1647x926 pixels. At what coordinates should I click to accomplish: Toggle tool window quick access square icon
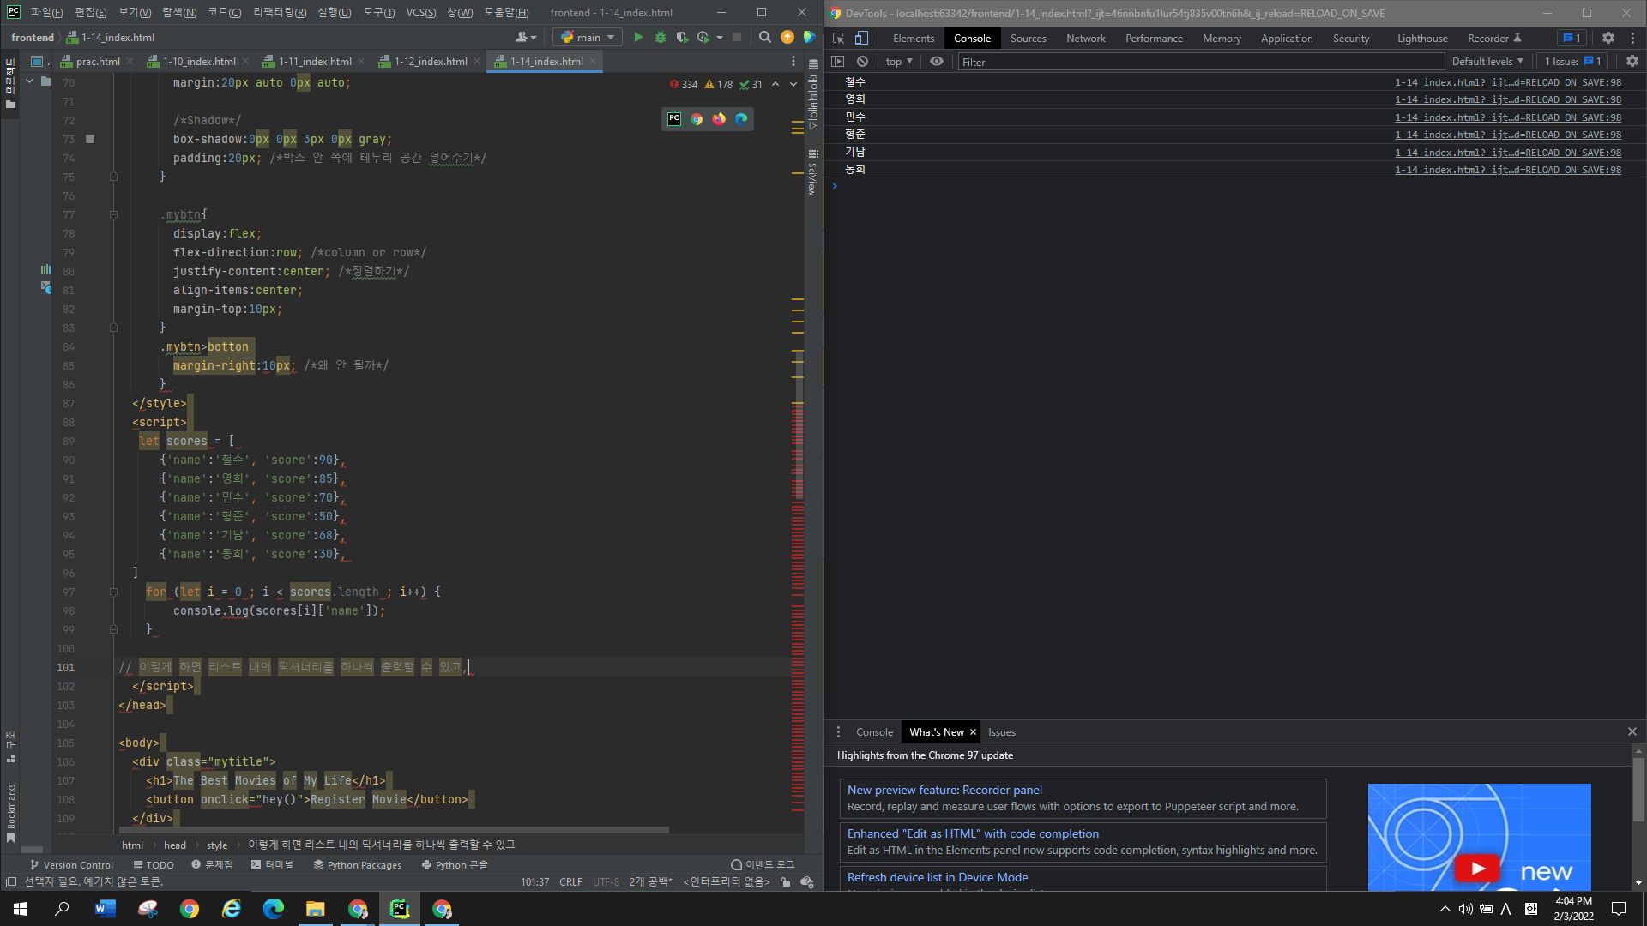[x=10, y=882]
